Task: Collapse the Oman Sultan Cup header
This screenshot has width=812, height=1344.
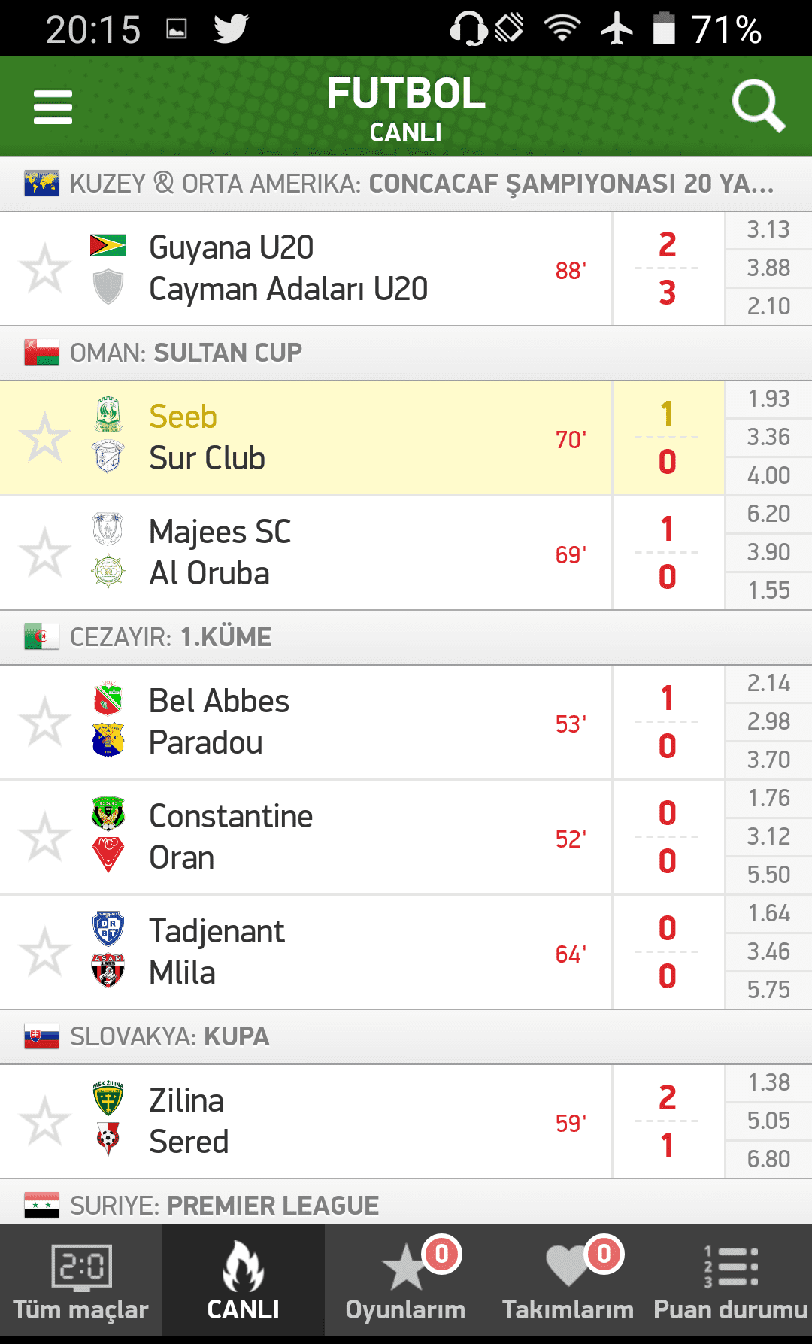Action: 406,353
